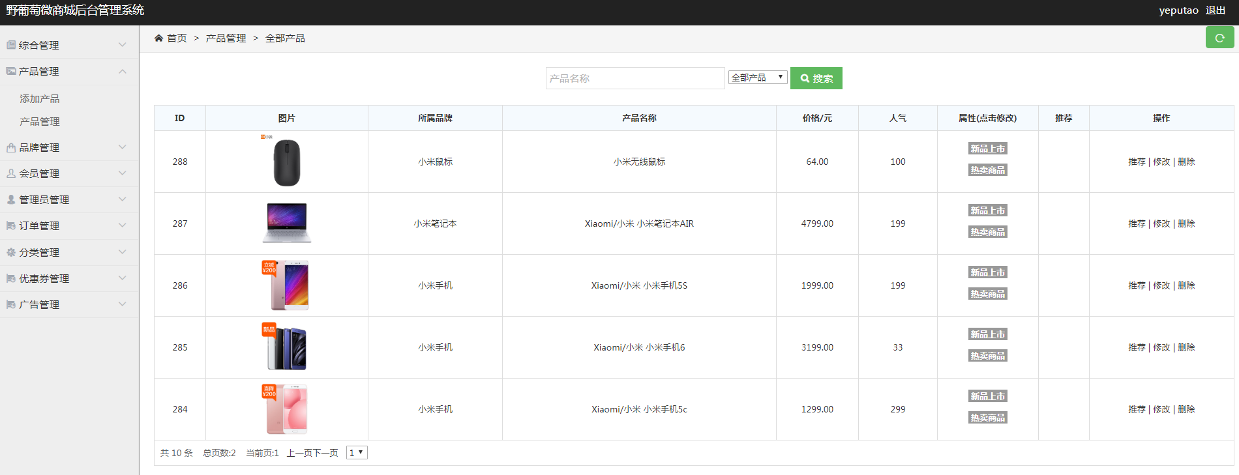Click the yeputao username
This screenshot has height=475, width=1239.
click(x=1178, y=10)
